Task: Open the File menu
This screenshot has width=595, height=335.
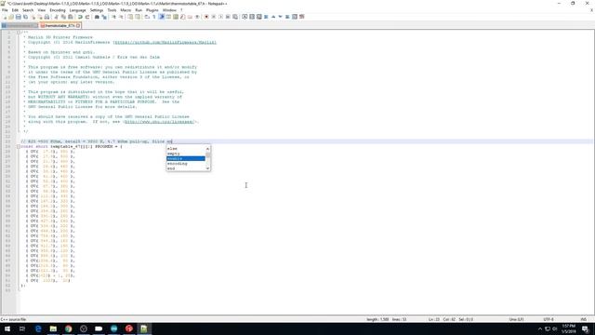Action: [5, 10]
